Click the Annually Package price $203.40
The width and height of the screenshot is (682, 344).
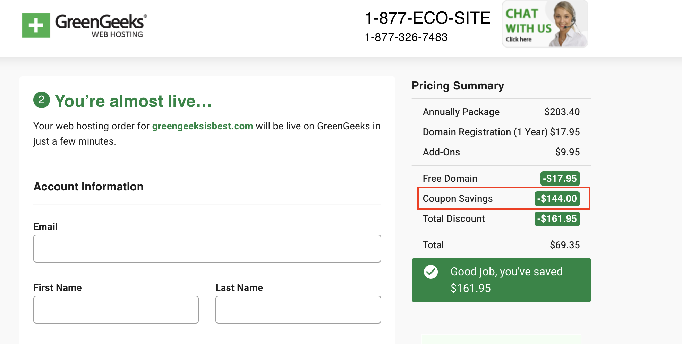[x=562, y=112]
